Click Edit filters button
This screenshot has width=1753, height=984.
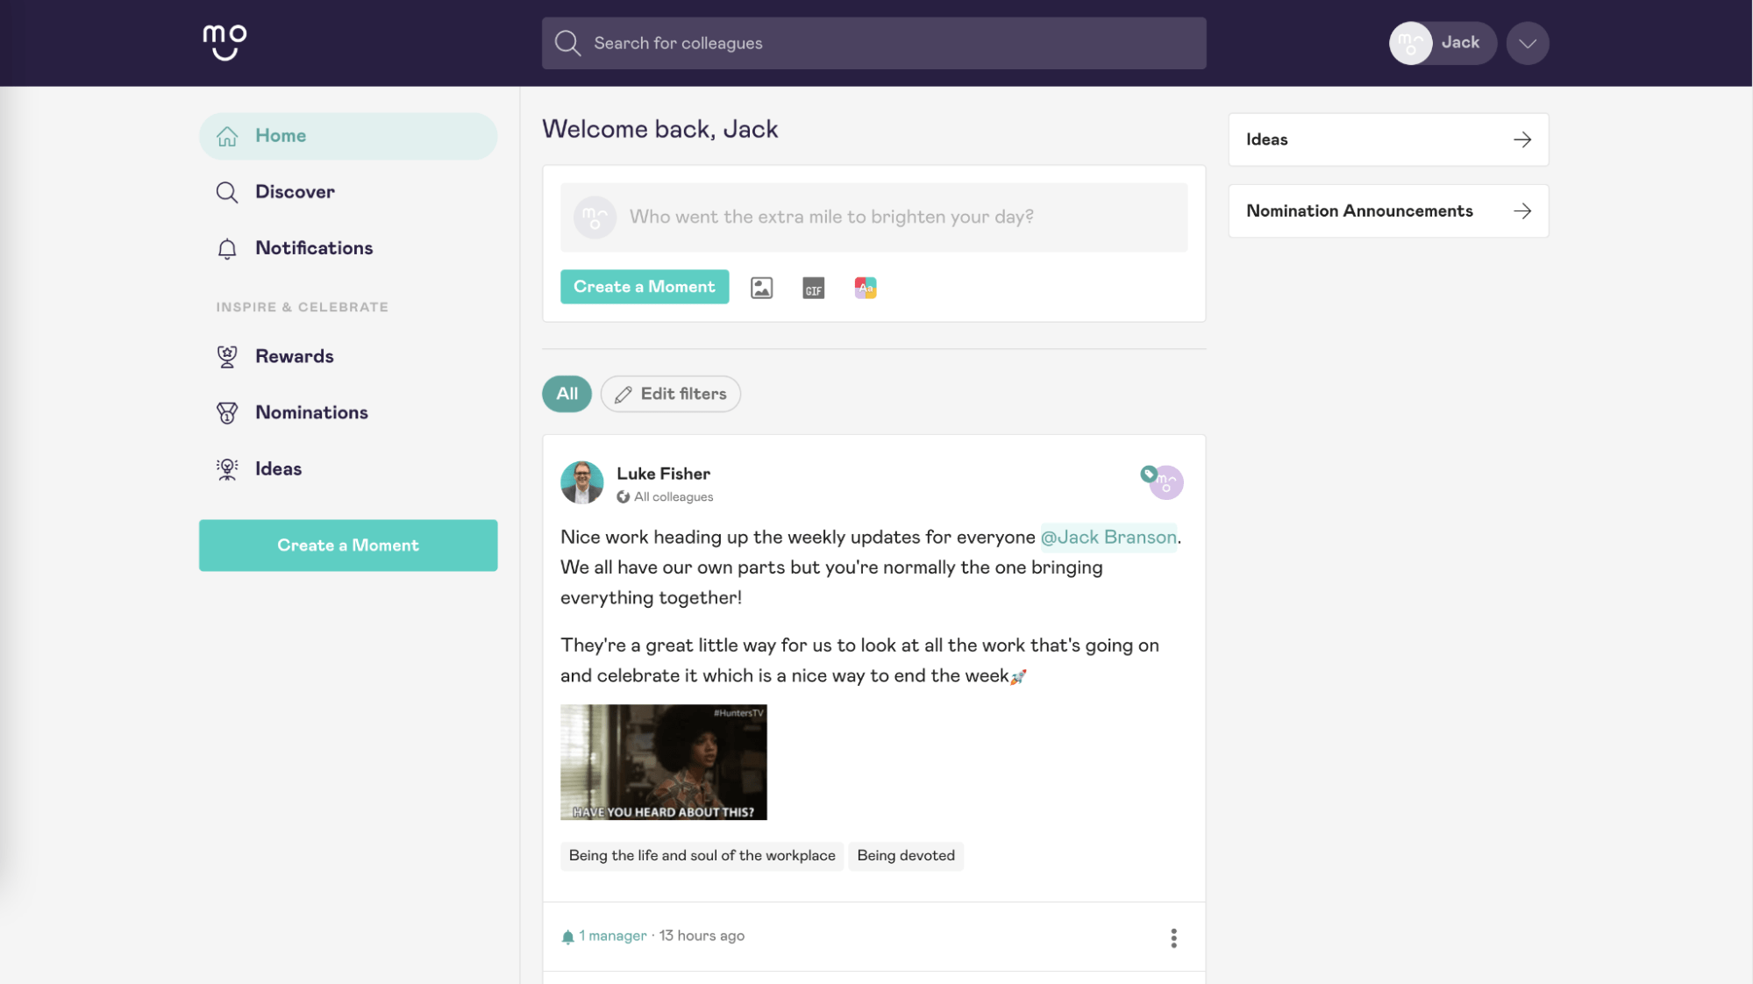coord(671,394)
